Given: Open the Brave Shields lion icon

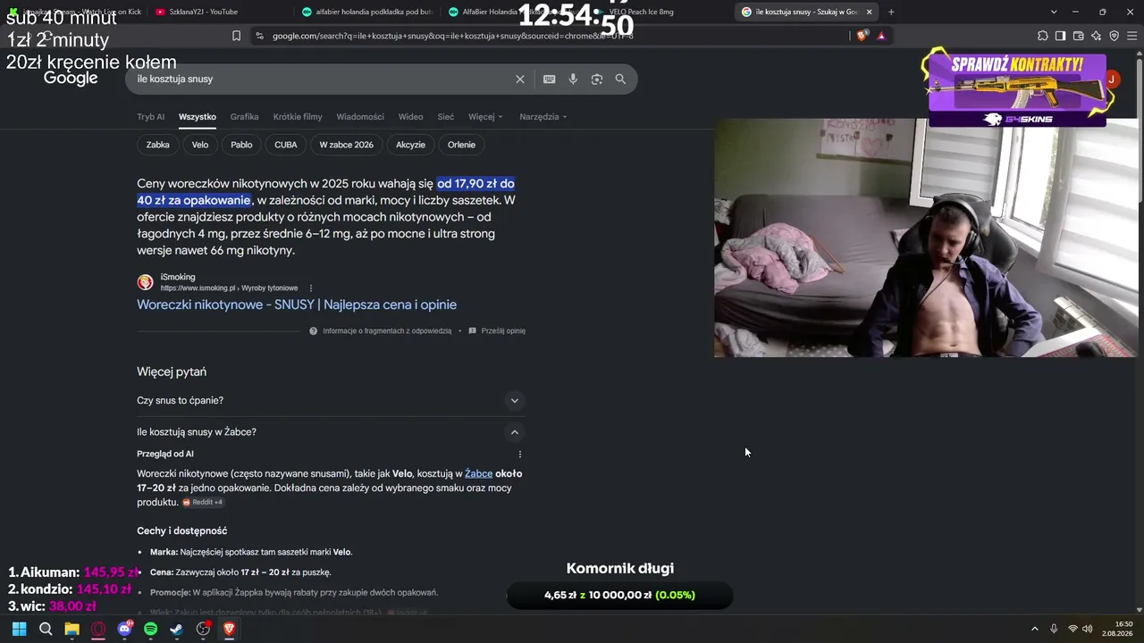Looking at the screenshot, I should (x=862, y=36).
